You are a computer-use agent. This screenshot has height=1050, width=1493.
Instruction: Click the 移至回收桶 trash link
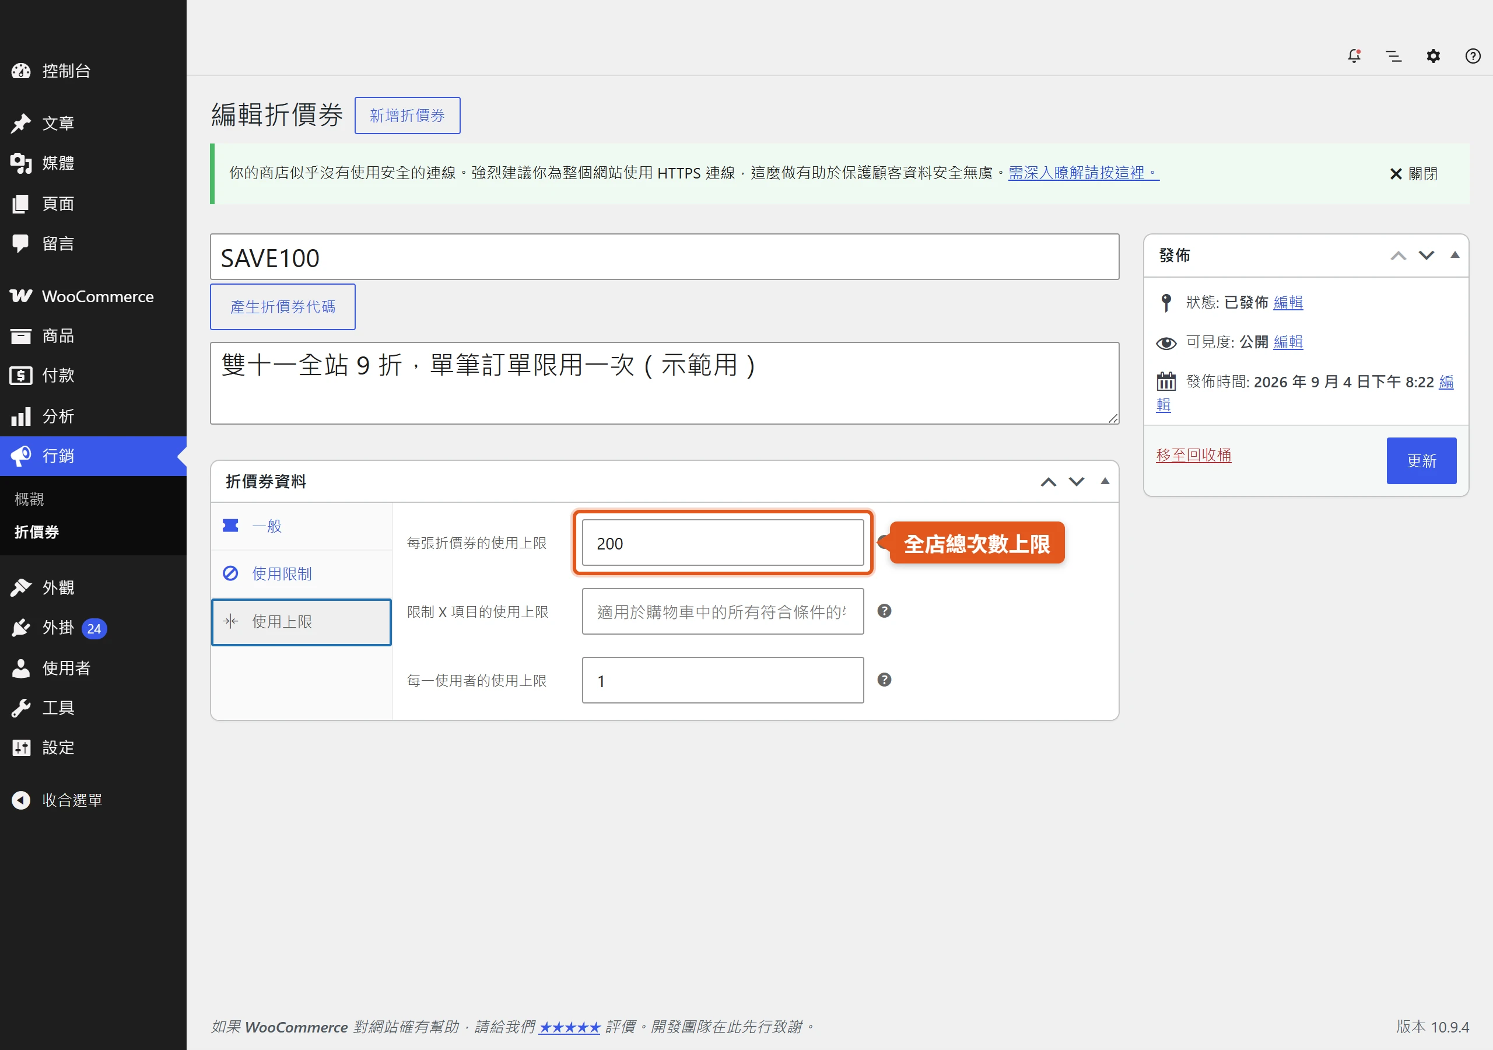click(x=1194, y=456)
